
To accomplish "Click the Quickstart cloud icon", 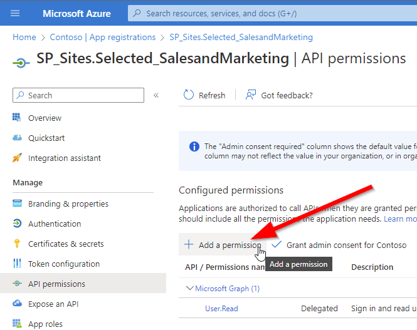I will pos(17,138).
